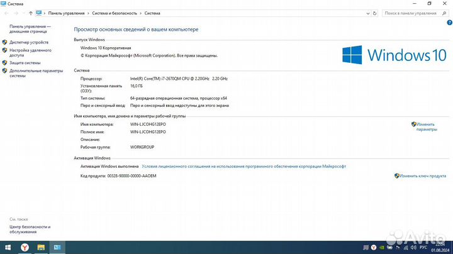The image size is (453, 254).
Task: Open the Windows Start menu
Action: coord(8,247)
